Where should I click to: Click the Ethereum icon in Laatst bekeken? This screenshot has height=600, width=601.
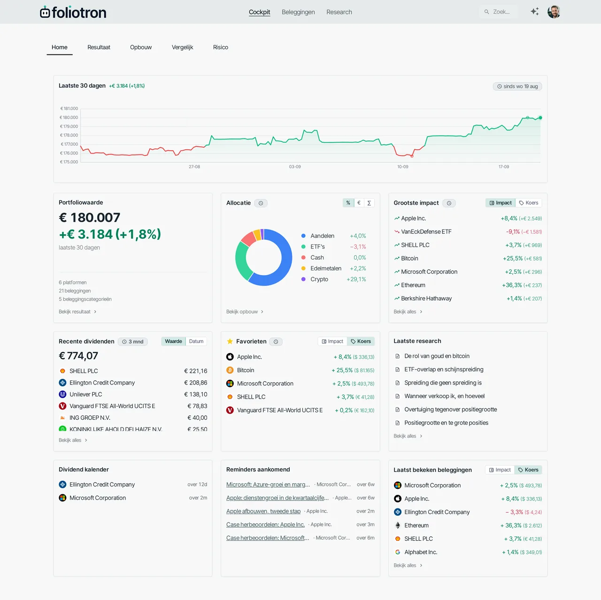(x=398, y=525)
